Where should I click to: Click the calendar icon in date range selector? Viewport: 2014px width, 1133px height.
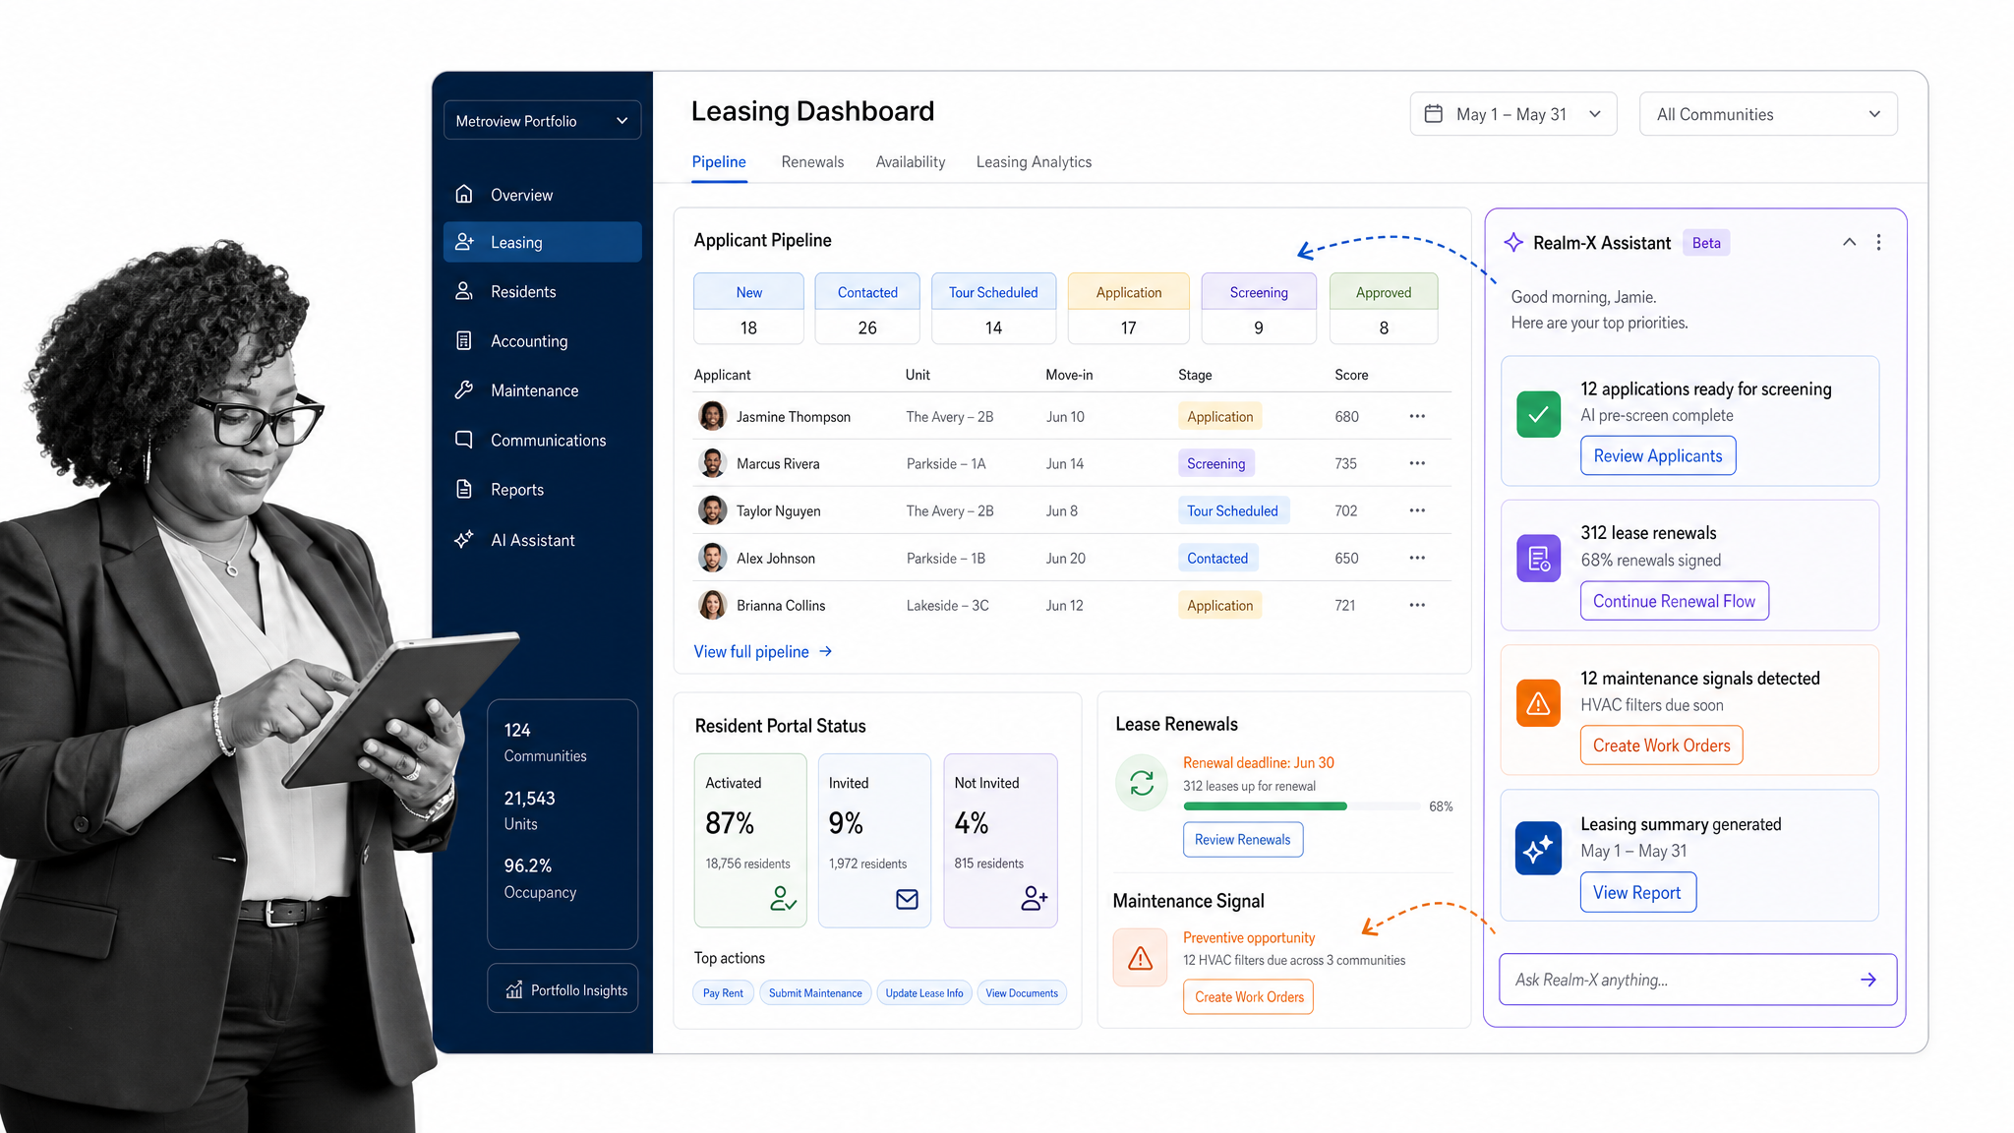coord(1434,114)
